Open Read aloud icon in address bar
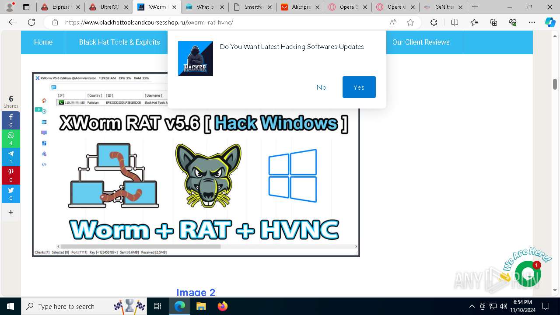560x315 pixels. [393, 22]
